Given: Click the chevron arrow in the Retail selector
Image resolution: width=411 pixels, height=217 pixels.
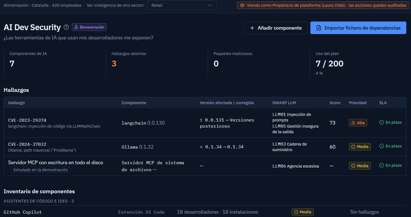Looking at the screenshot, I should click(x=210, y=5).
